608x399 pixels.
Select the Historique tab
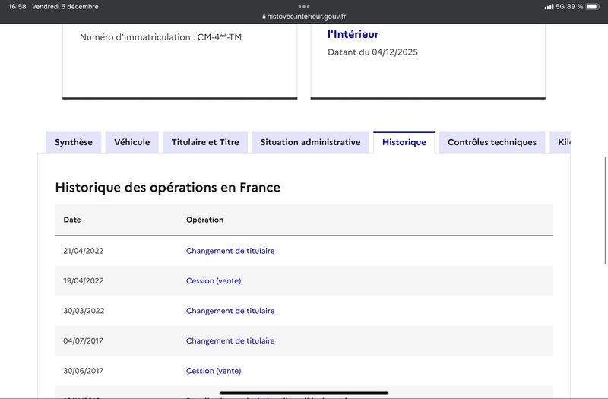pyautogui.click(x=404, y=142)
